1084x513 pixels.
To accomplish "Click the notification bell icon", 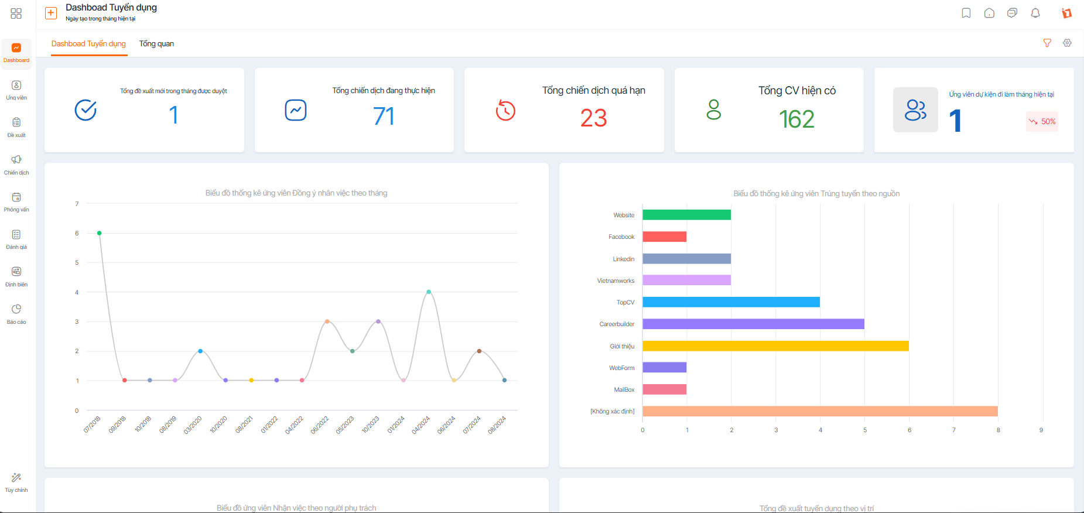I will [1035, 13].
